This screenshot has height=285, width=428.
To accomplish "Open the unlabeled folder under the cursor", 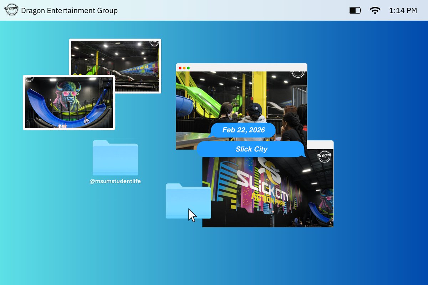I will coord(188,201).
